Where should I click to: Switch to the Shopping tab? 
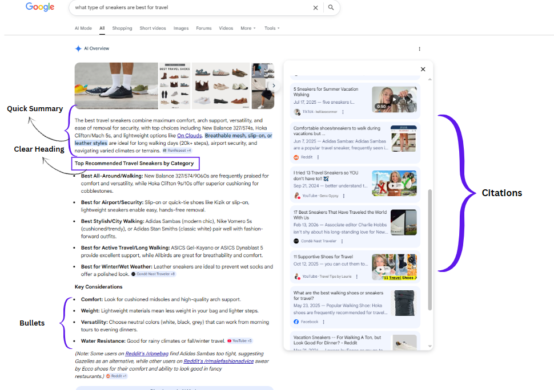point(122,28)
